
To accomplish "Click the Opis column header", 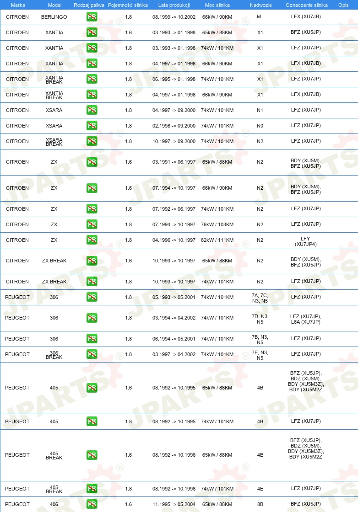I will point(343,5).
